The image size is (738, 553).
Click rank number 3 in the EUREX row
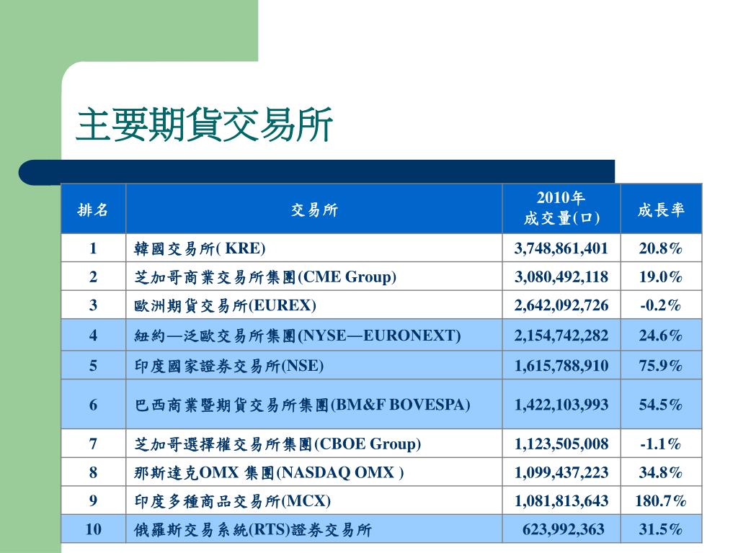tap(93, 305)
